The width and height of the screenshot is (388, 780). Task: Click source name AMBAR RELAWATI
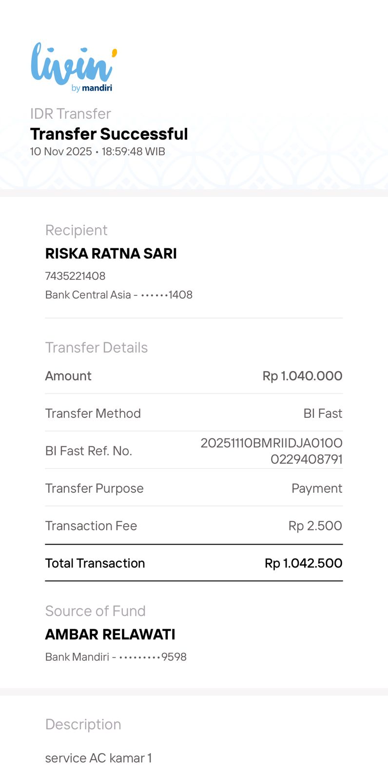tap(110, 634)
